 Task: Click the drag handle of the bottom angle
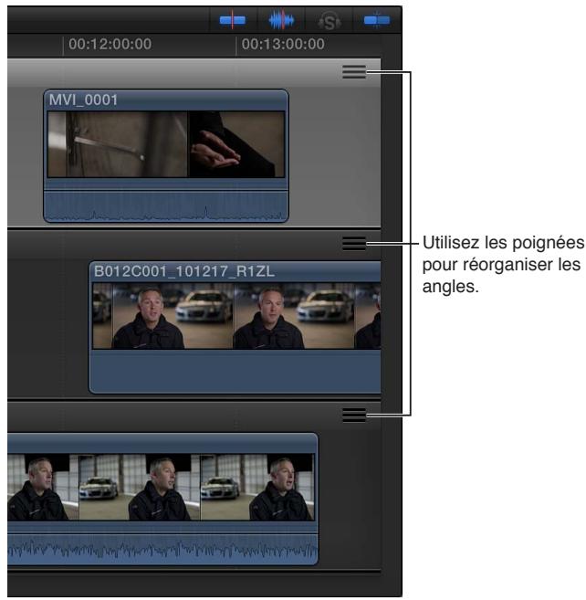[354, 415]
